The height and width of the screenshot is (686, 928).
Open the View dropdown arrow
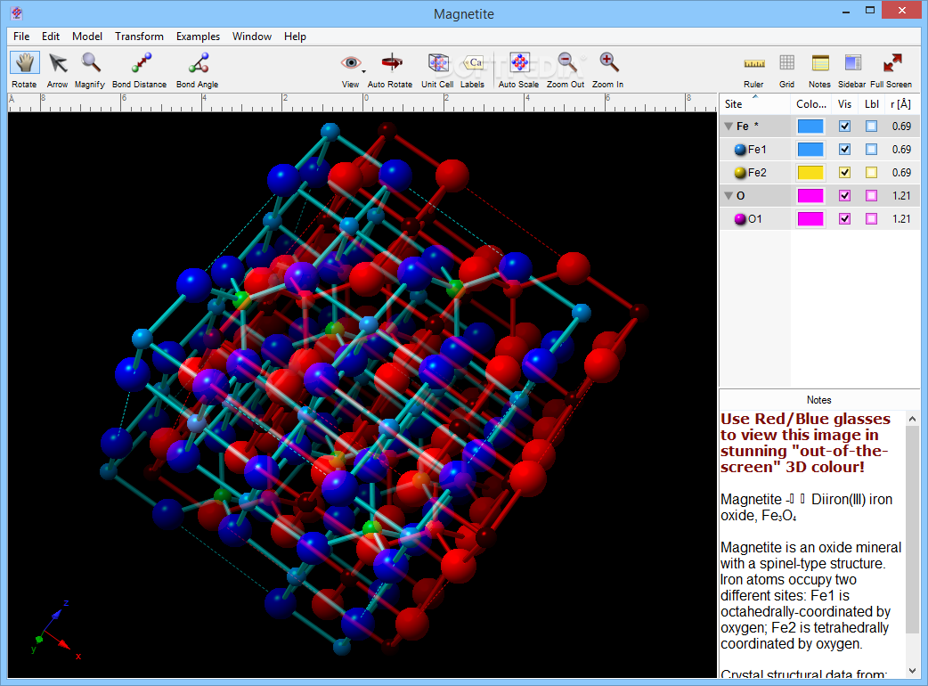tap(363, 71)
